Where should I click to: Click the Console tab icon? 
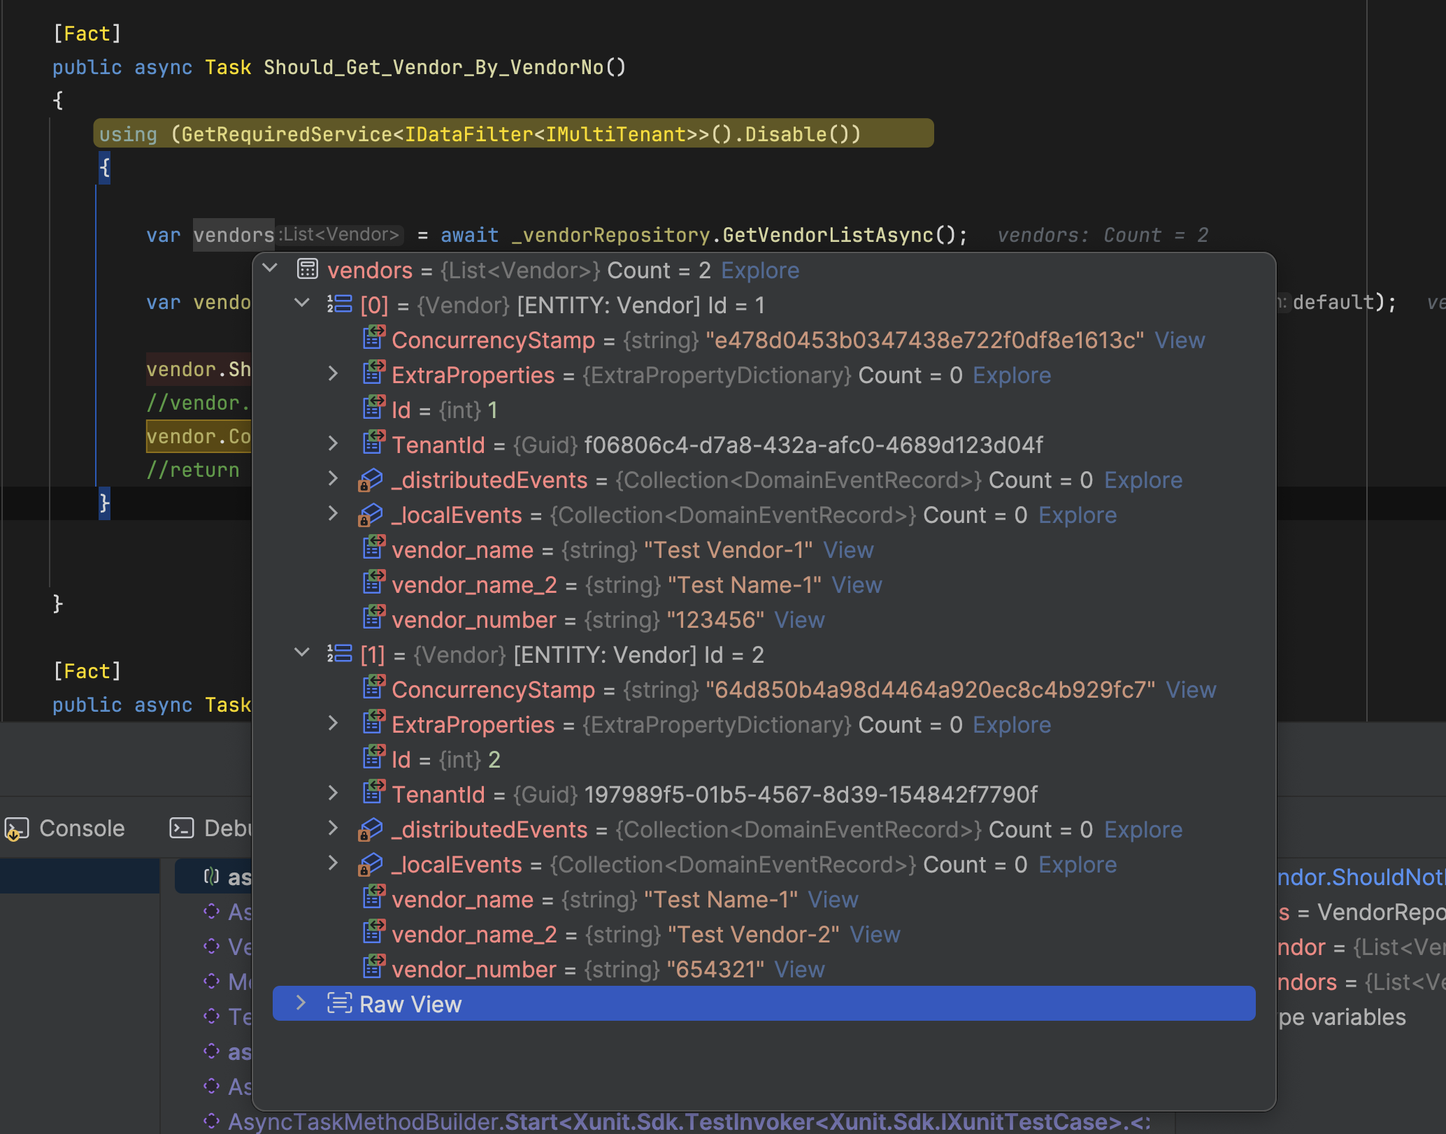[17, 828]
